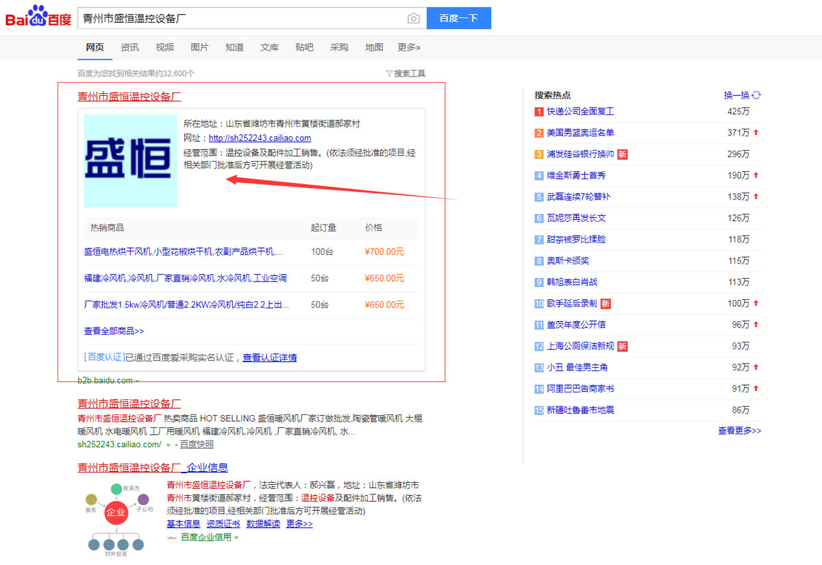Image resolution: width=822 pixels, height=565 pixels.
Task: Click the 基本信息 link
Action: (x=184, y=524)
